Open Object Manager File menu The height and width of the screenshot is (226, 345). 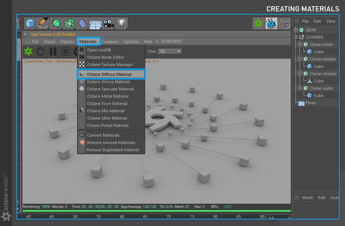click(305, 21)
